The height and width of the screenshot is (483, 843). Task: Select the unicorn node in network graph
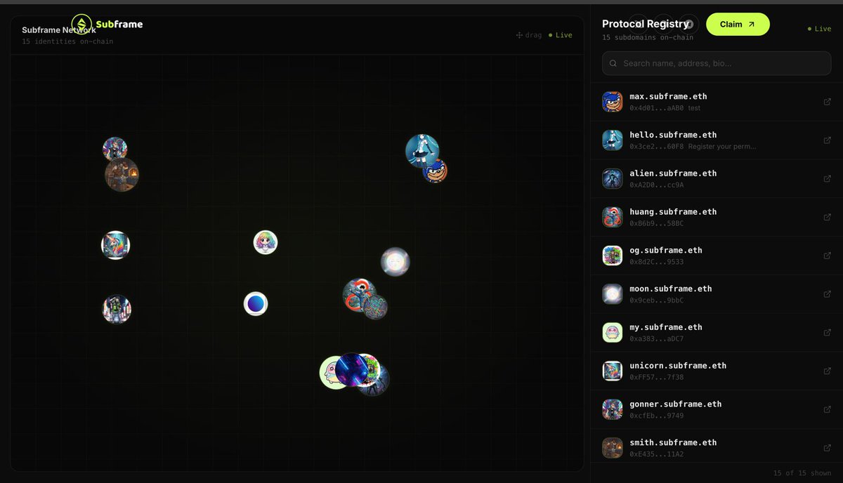[x=115, y=245]
